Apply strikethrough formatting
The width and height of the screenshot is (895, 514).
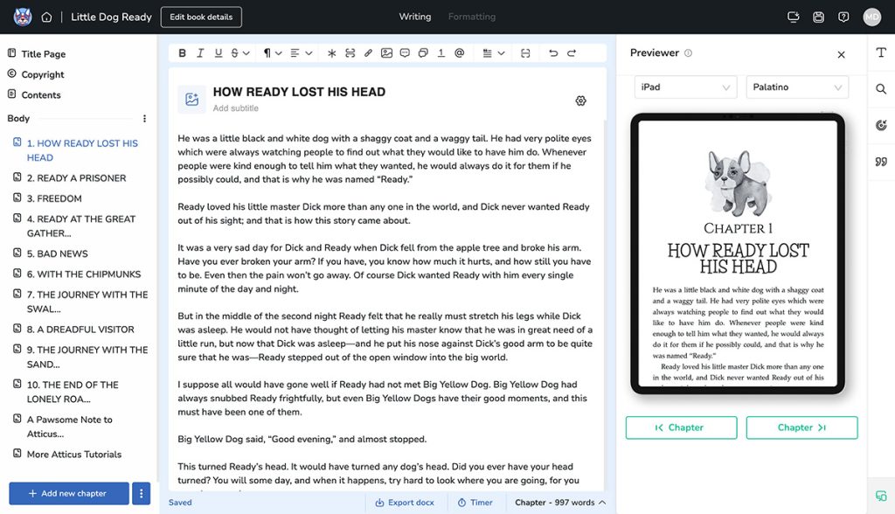pos(234,53)
